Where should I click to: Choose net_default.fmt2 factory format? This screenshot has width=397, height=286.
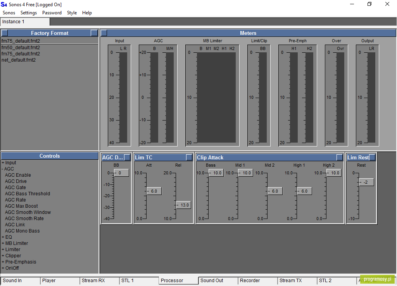(x=19, y=60)
